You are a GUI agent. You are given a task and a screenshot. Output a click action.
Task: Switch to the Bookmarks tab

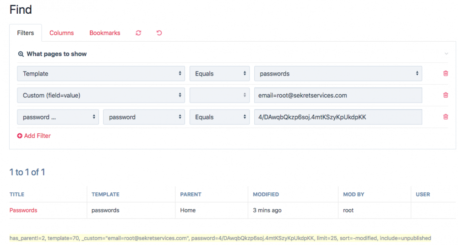[x=104, y=33]
